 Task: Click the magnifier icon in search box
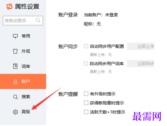point(38,20)
